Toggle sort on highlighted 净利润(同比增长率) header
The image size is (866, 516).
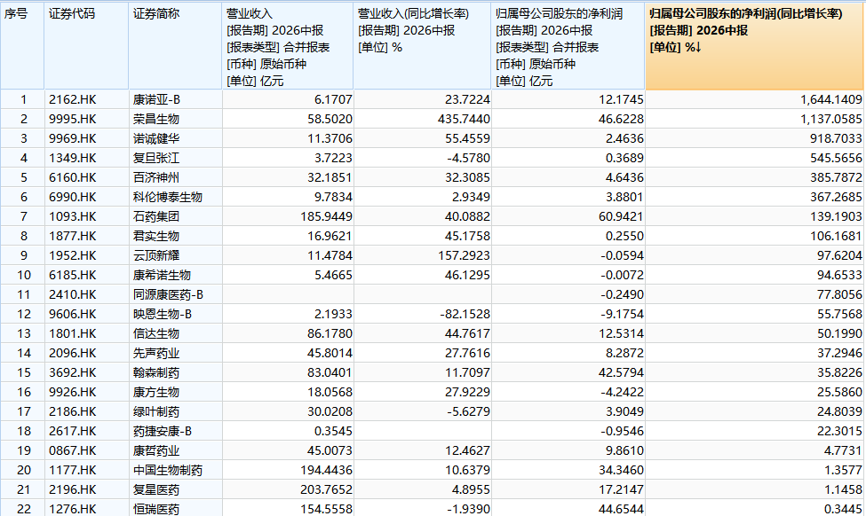(x=754, y=46)
